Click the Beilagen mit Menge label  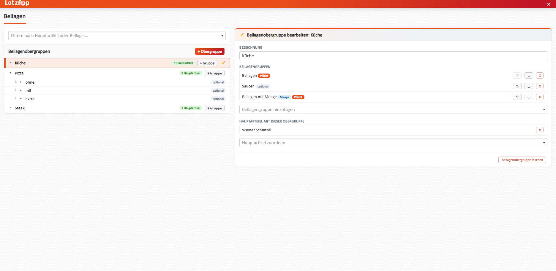(259, 97)
